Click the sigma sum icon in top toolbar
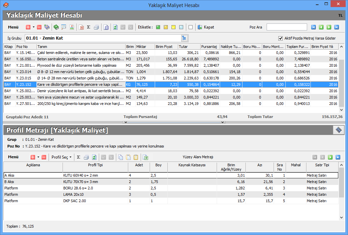 (89, 27)
